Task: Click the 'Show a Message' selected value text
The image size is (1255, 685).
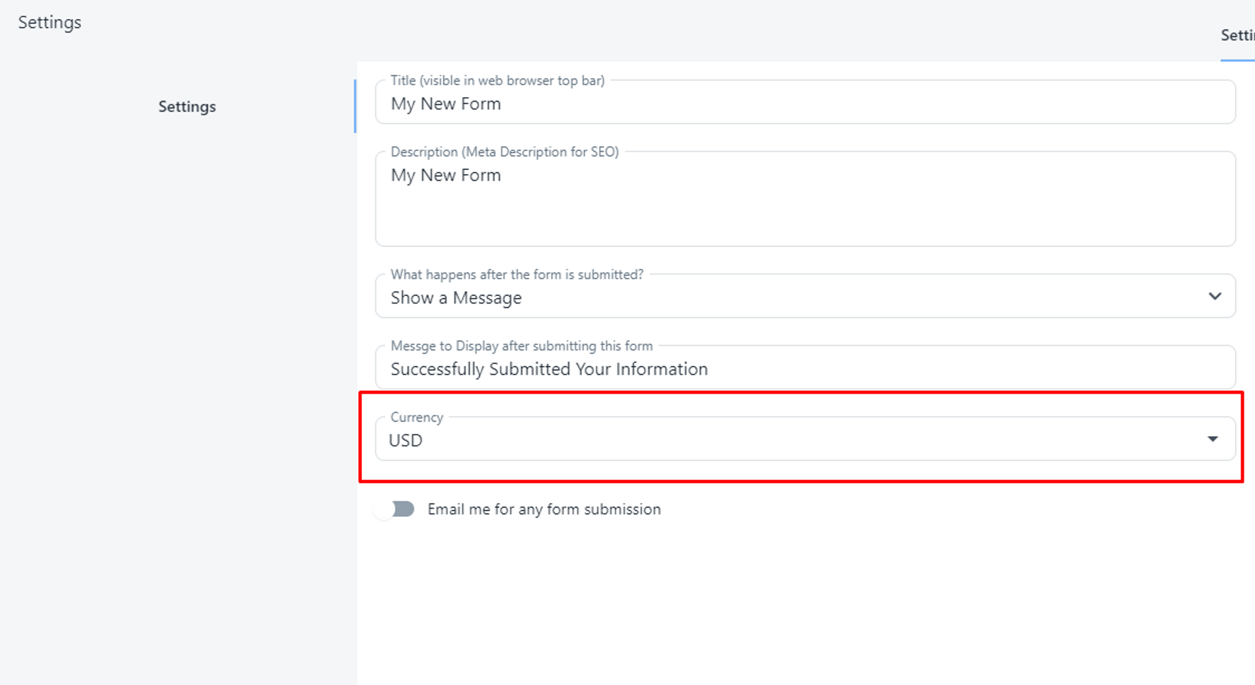Action: click(456, 298)
